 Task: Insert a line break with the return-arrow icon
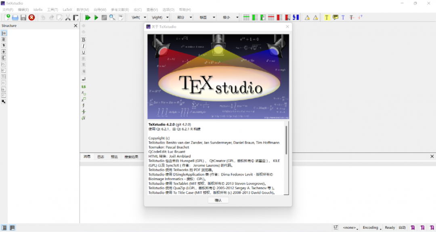click(x=84, y=79)
